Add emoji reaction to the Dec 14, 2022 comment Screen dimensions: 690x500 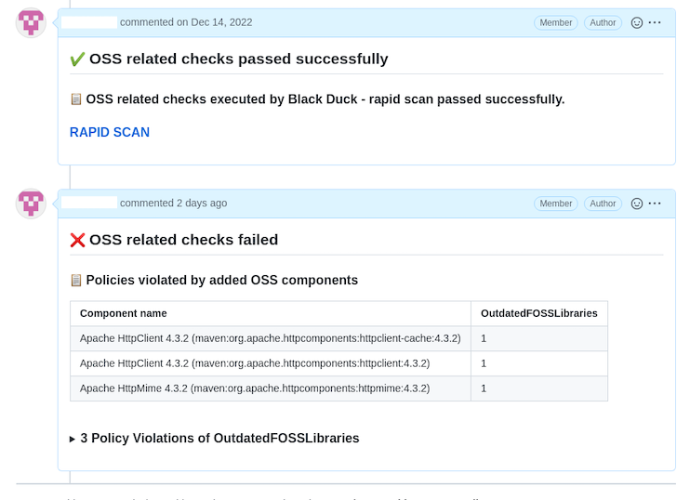(637, 22)
